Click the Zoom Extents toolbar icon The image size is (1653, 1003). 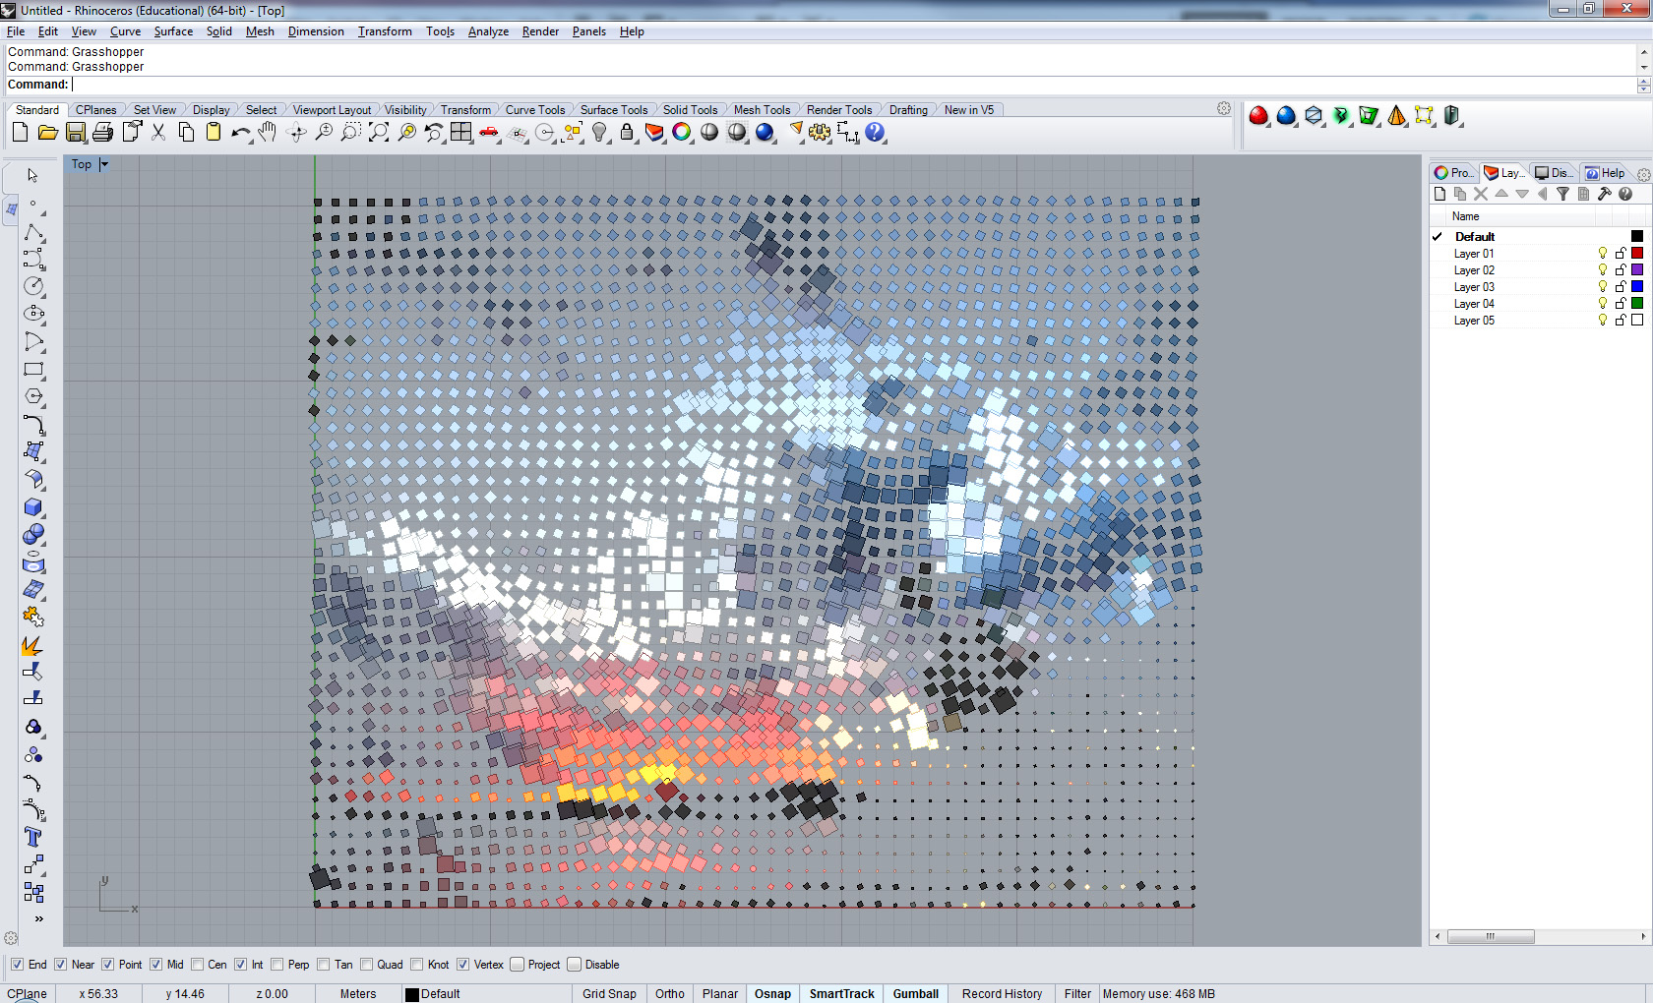tap(379, 133)
